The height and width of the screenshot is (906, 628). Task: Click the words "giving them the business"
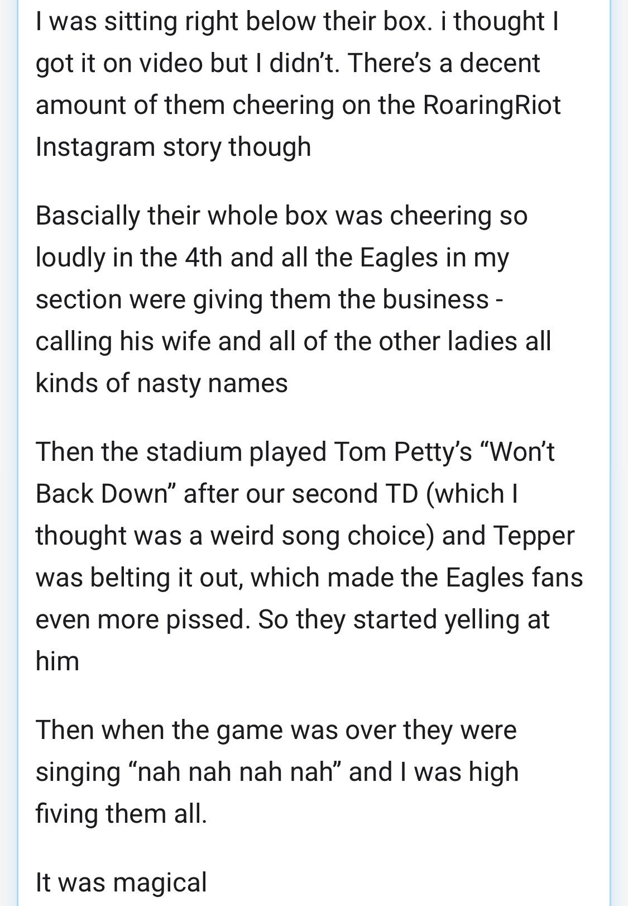click(341, 299)
